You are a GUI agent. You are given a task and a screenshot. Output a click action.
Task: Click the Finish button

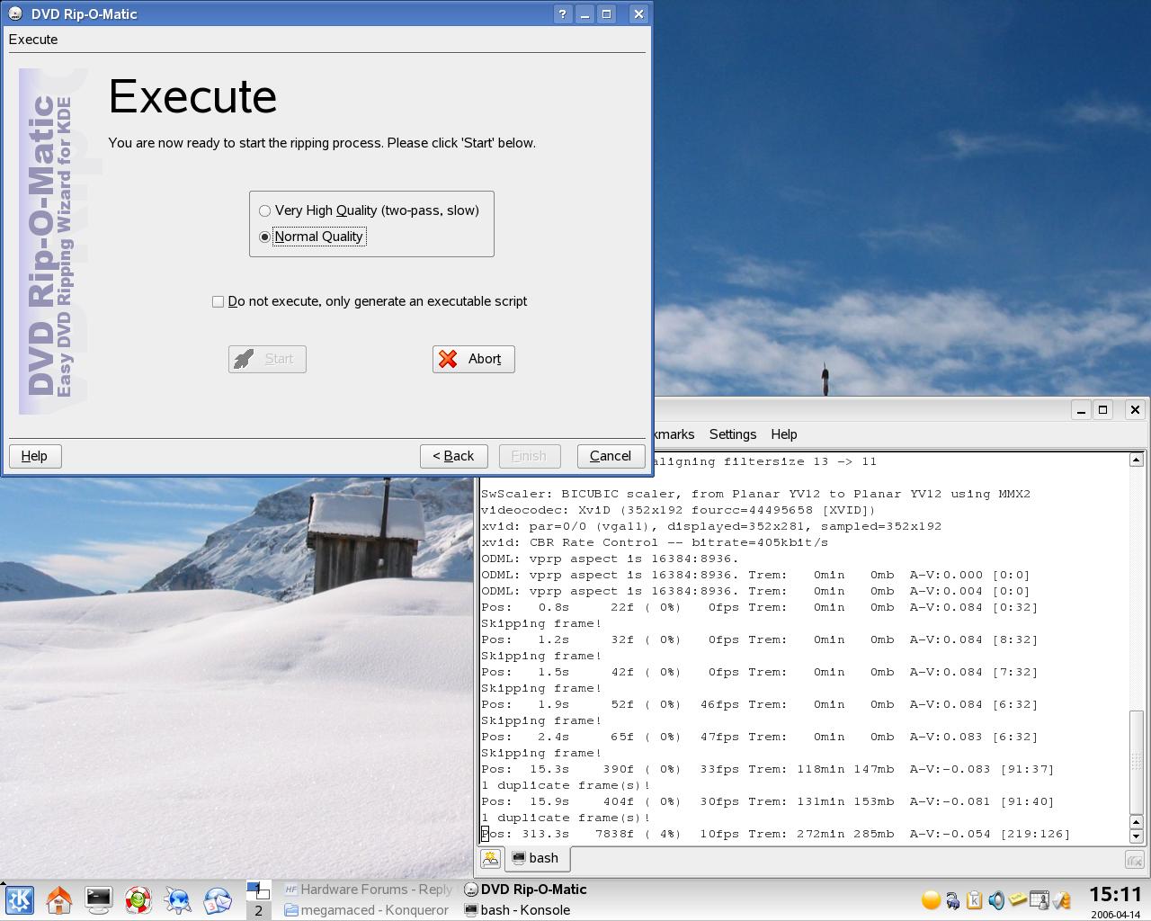coord(529,456)
